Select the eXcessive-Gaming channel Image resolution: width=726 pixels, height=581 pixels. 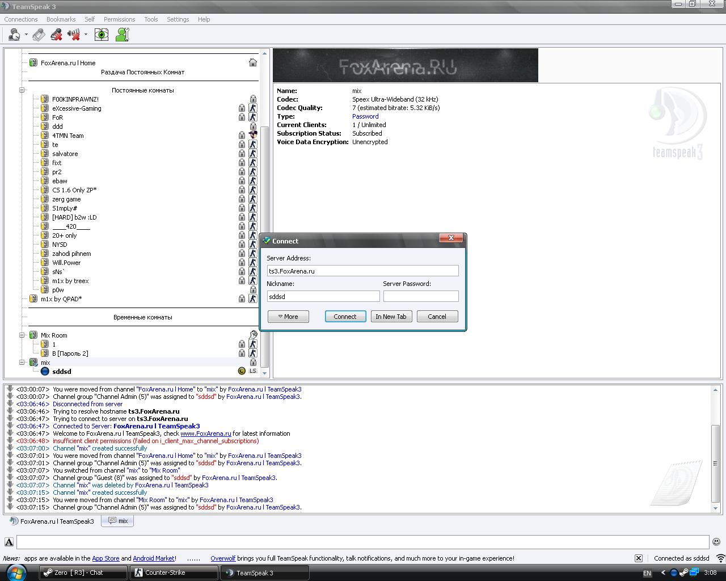[77, 108]
